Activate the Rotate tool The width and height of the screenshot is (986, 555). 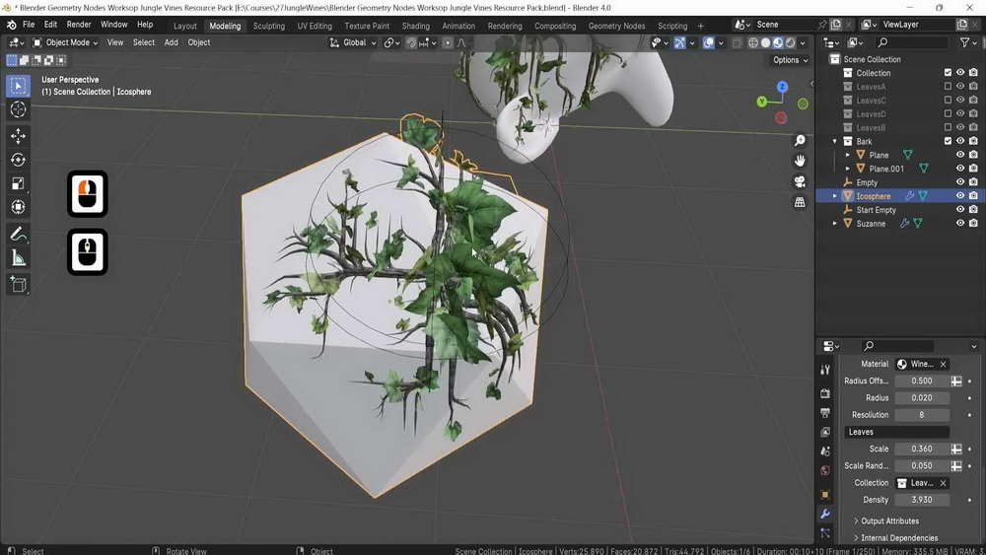[18, 160]
